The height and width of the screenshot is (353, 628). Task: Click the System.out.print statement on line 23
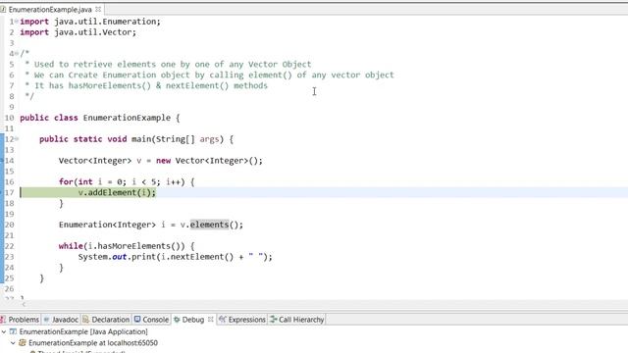175,257
